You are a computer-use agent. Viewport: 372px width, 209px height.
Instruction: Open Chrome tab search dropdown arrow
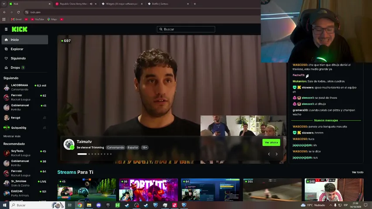tap(4, 4)
